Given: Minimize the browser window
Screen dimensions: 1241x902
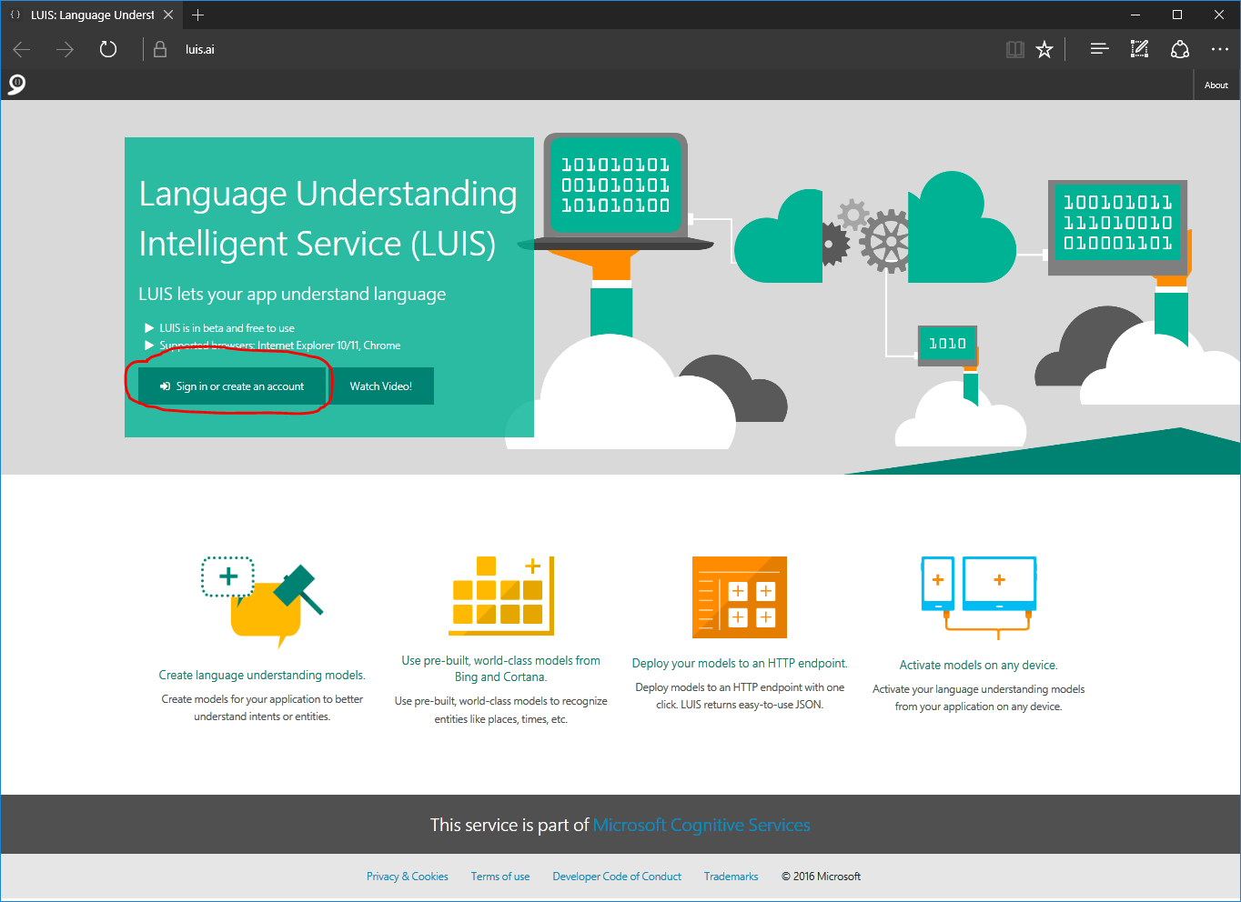Looking at the screenshot, I should (1135, 15).
